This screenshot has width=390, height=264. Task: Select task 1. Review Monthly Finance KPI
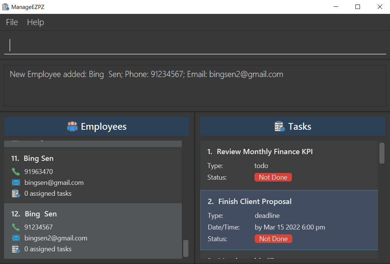point(289,165)
